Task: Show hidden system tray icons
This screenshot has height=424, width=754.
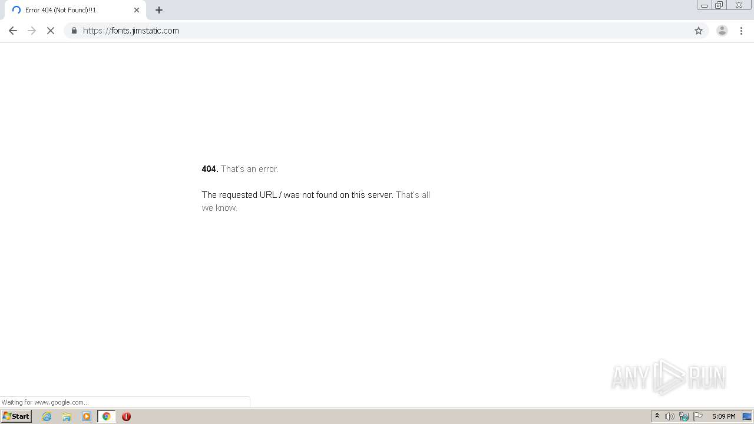Action: pyautogui.click(x=657, y=416)
